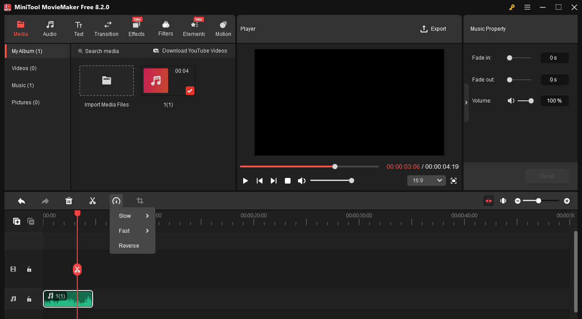Click the red scissors on playhead
Screen dimensions: 582x319
pyautogui.click(x=77, y=269)
